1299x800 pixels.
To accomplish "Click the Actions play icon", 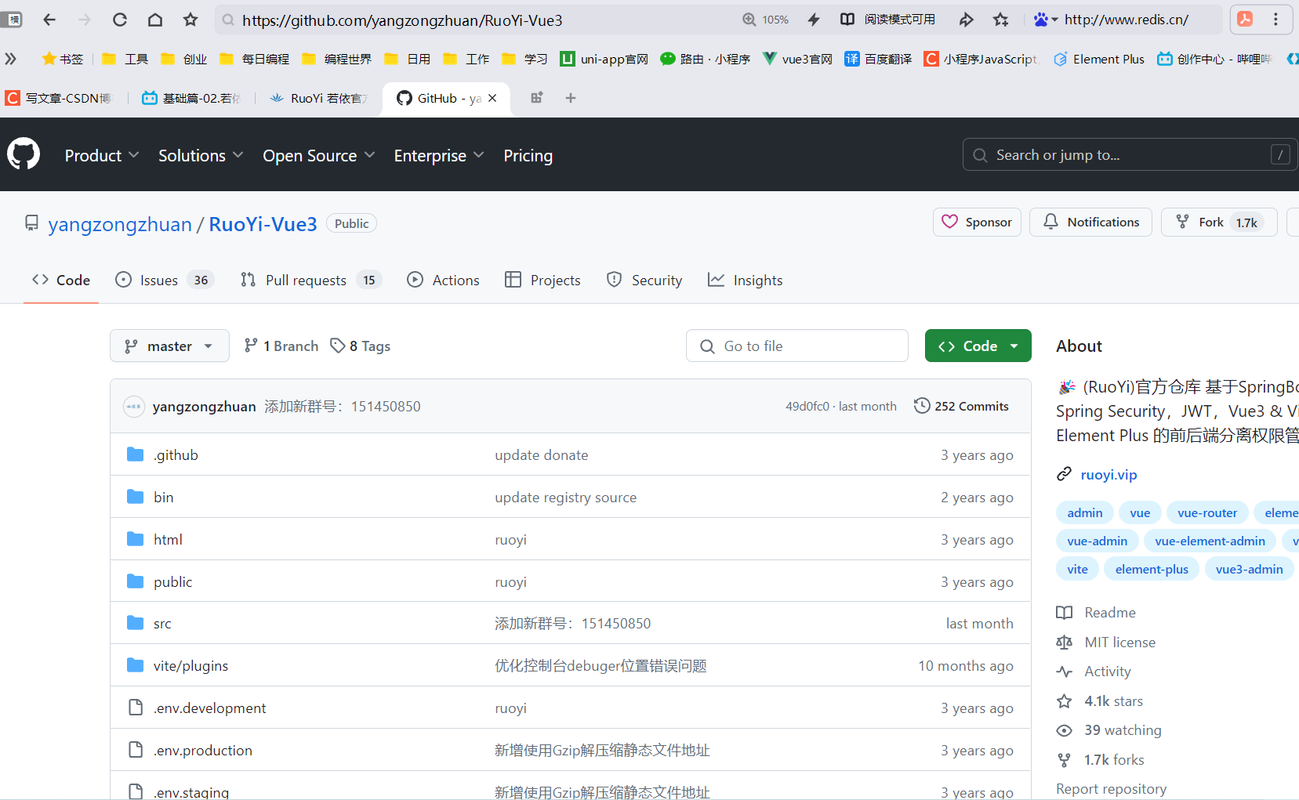I will coord(415,279).
